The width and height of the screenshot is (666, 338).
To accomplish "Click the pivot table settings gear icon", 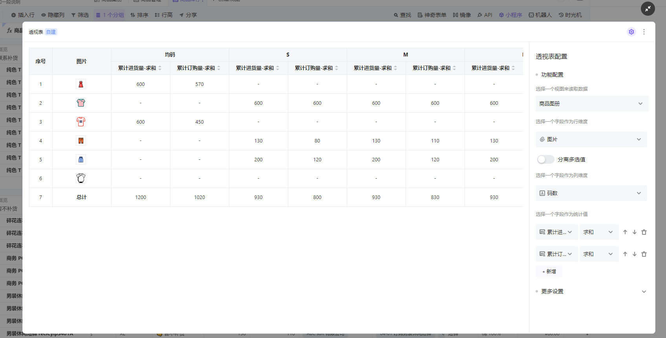I will pos(631,32).
